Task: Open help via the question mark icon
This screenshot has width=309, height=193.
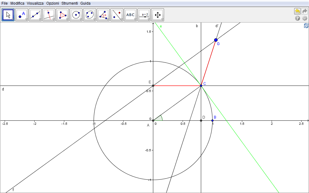Action: coord(298,18)
